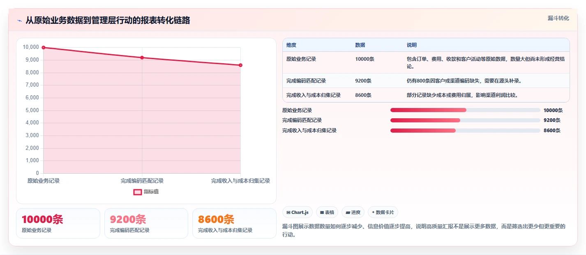The height and width of the screenshot is (255, 586).
Task: Click the 完成收入与成本归集记录 x-axis label
Action: pyautogui.click(x=240, y=181)
